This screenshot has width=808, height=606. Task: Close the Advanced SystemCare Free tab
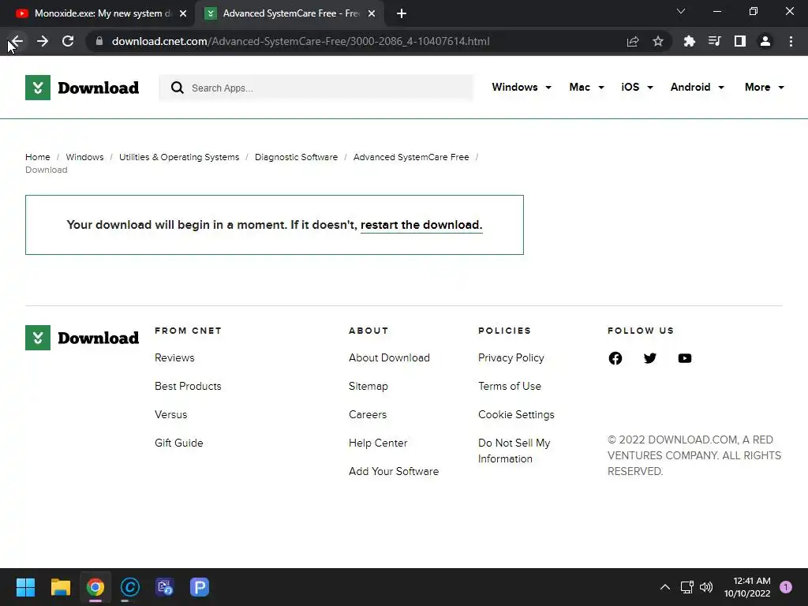click(x=372, y=13)
